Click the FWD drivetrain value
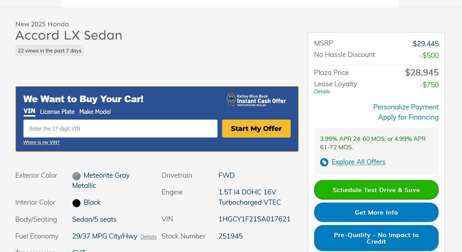 click(226, 175)
